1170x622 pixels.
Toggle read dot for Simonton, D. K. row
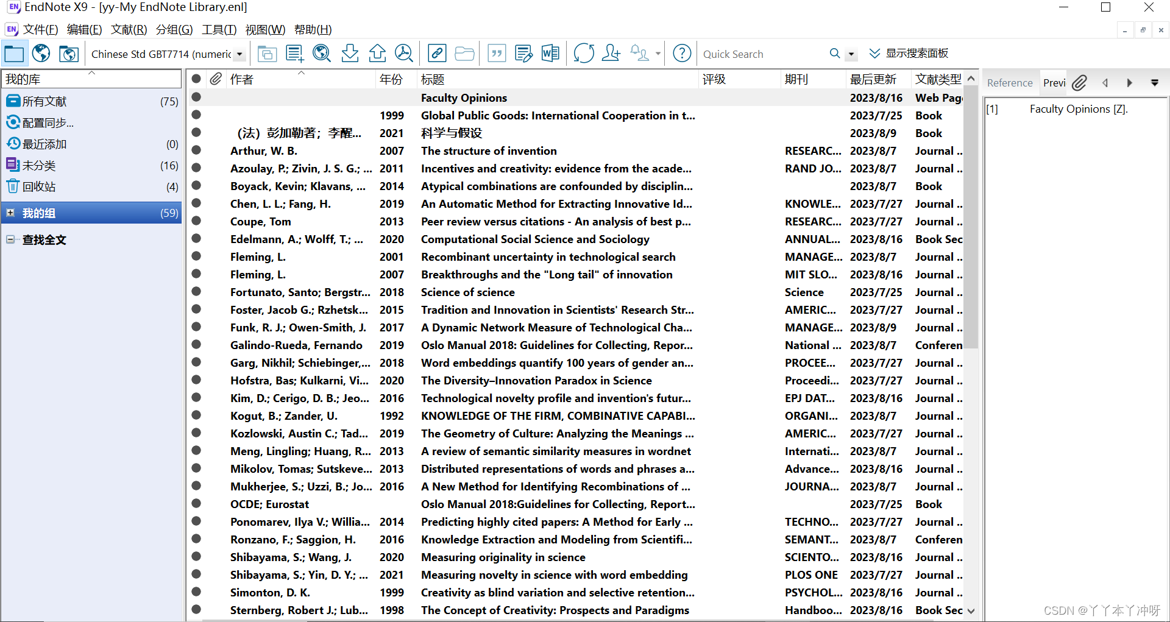tap(196, 592)
